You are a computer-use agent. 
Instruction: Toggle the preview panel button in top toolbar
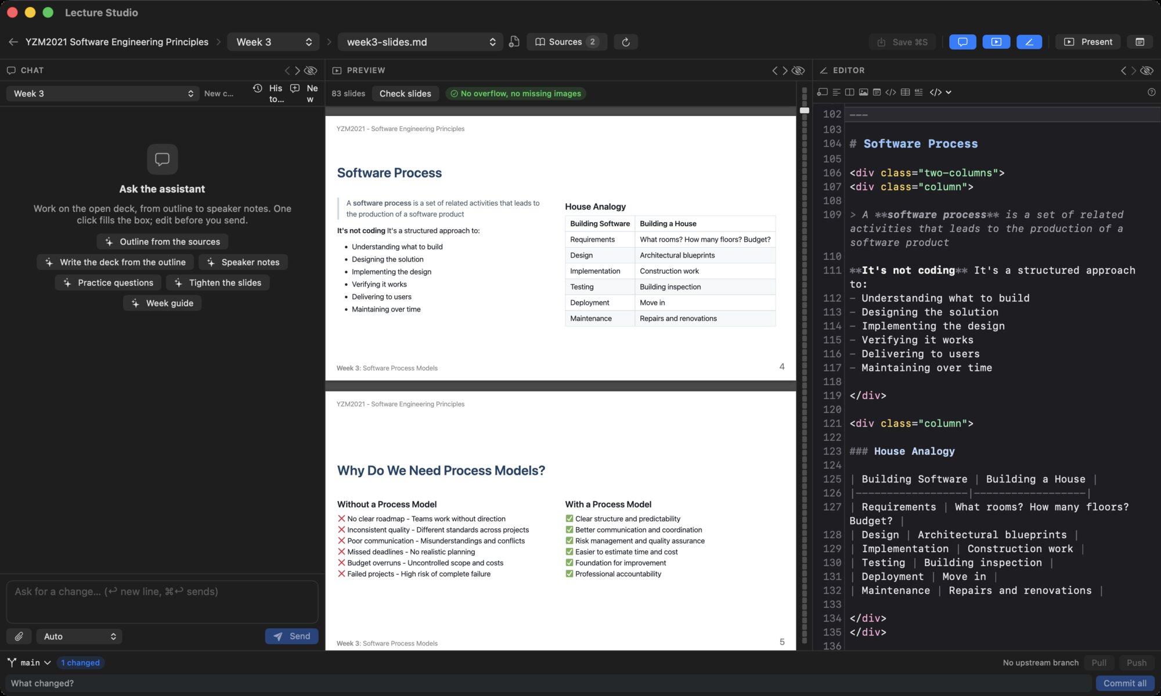pos(996,42)
